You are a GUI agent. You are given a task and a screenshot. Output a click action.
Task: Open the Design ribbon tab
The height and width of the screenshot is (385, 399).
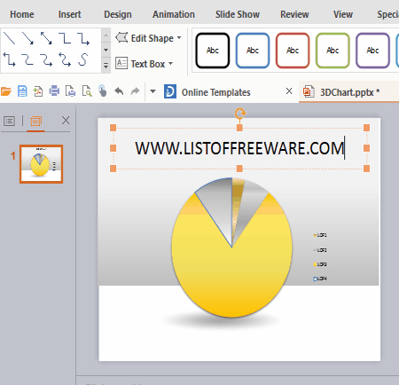pos(118,14)
